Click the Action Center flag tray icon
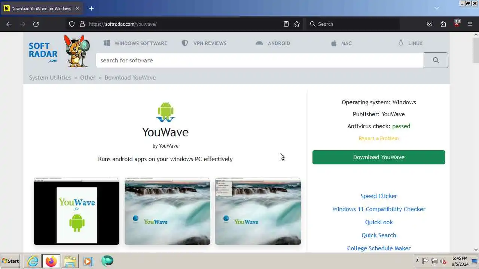 pyautogui.click(x=425, y=261)
